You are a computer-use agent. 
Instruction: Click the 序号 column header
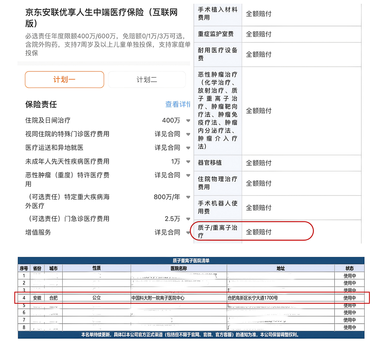[24, 268]
